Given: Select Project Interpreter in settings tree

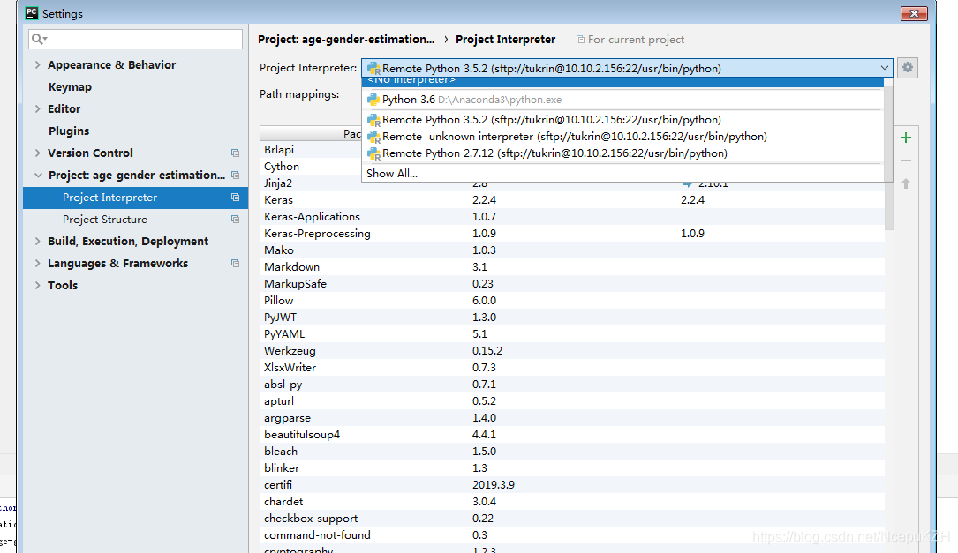Looking at the screenshot, I should click(135, 198).
